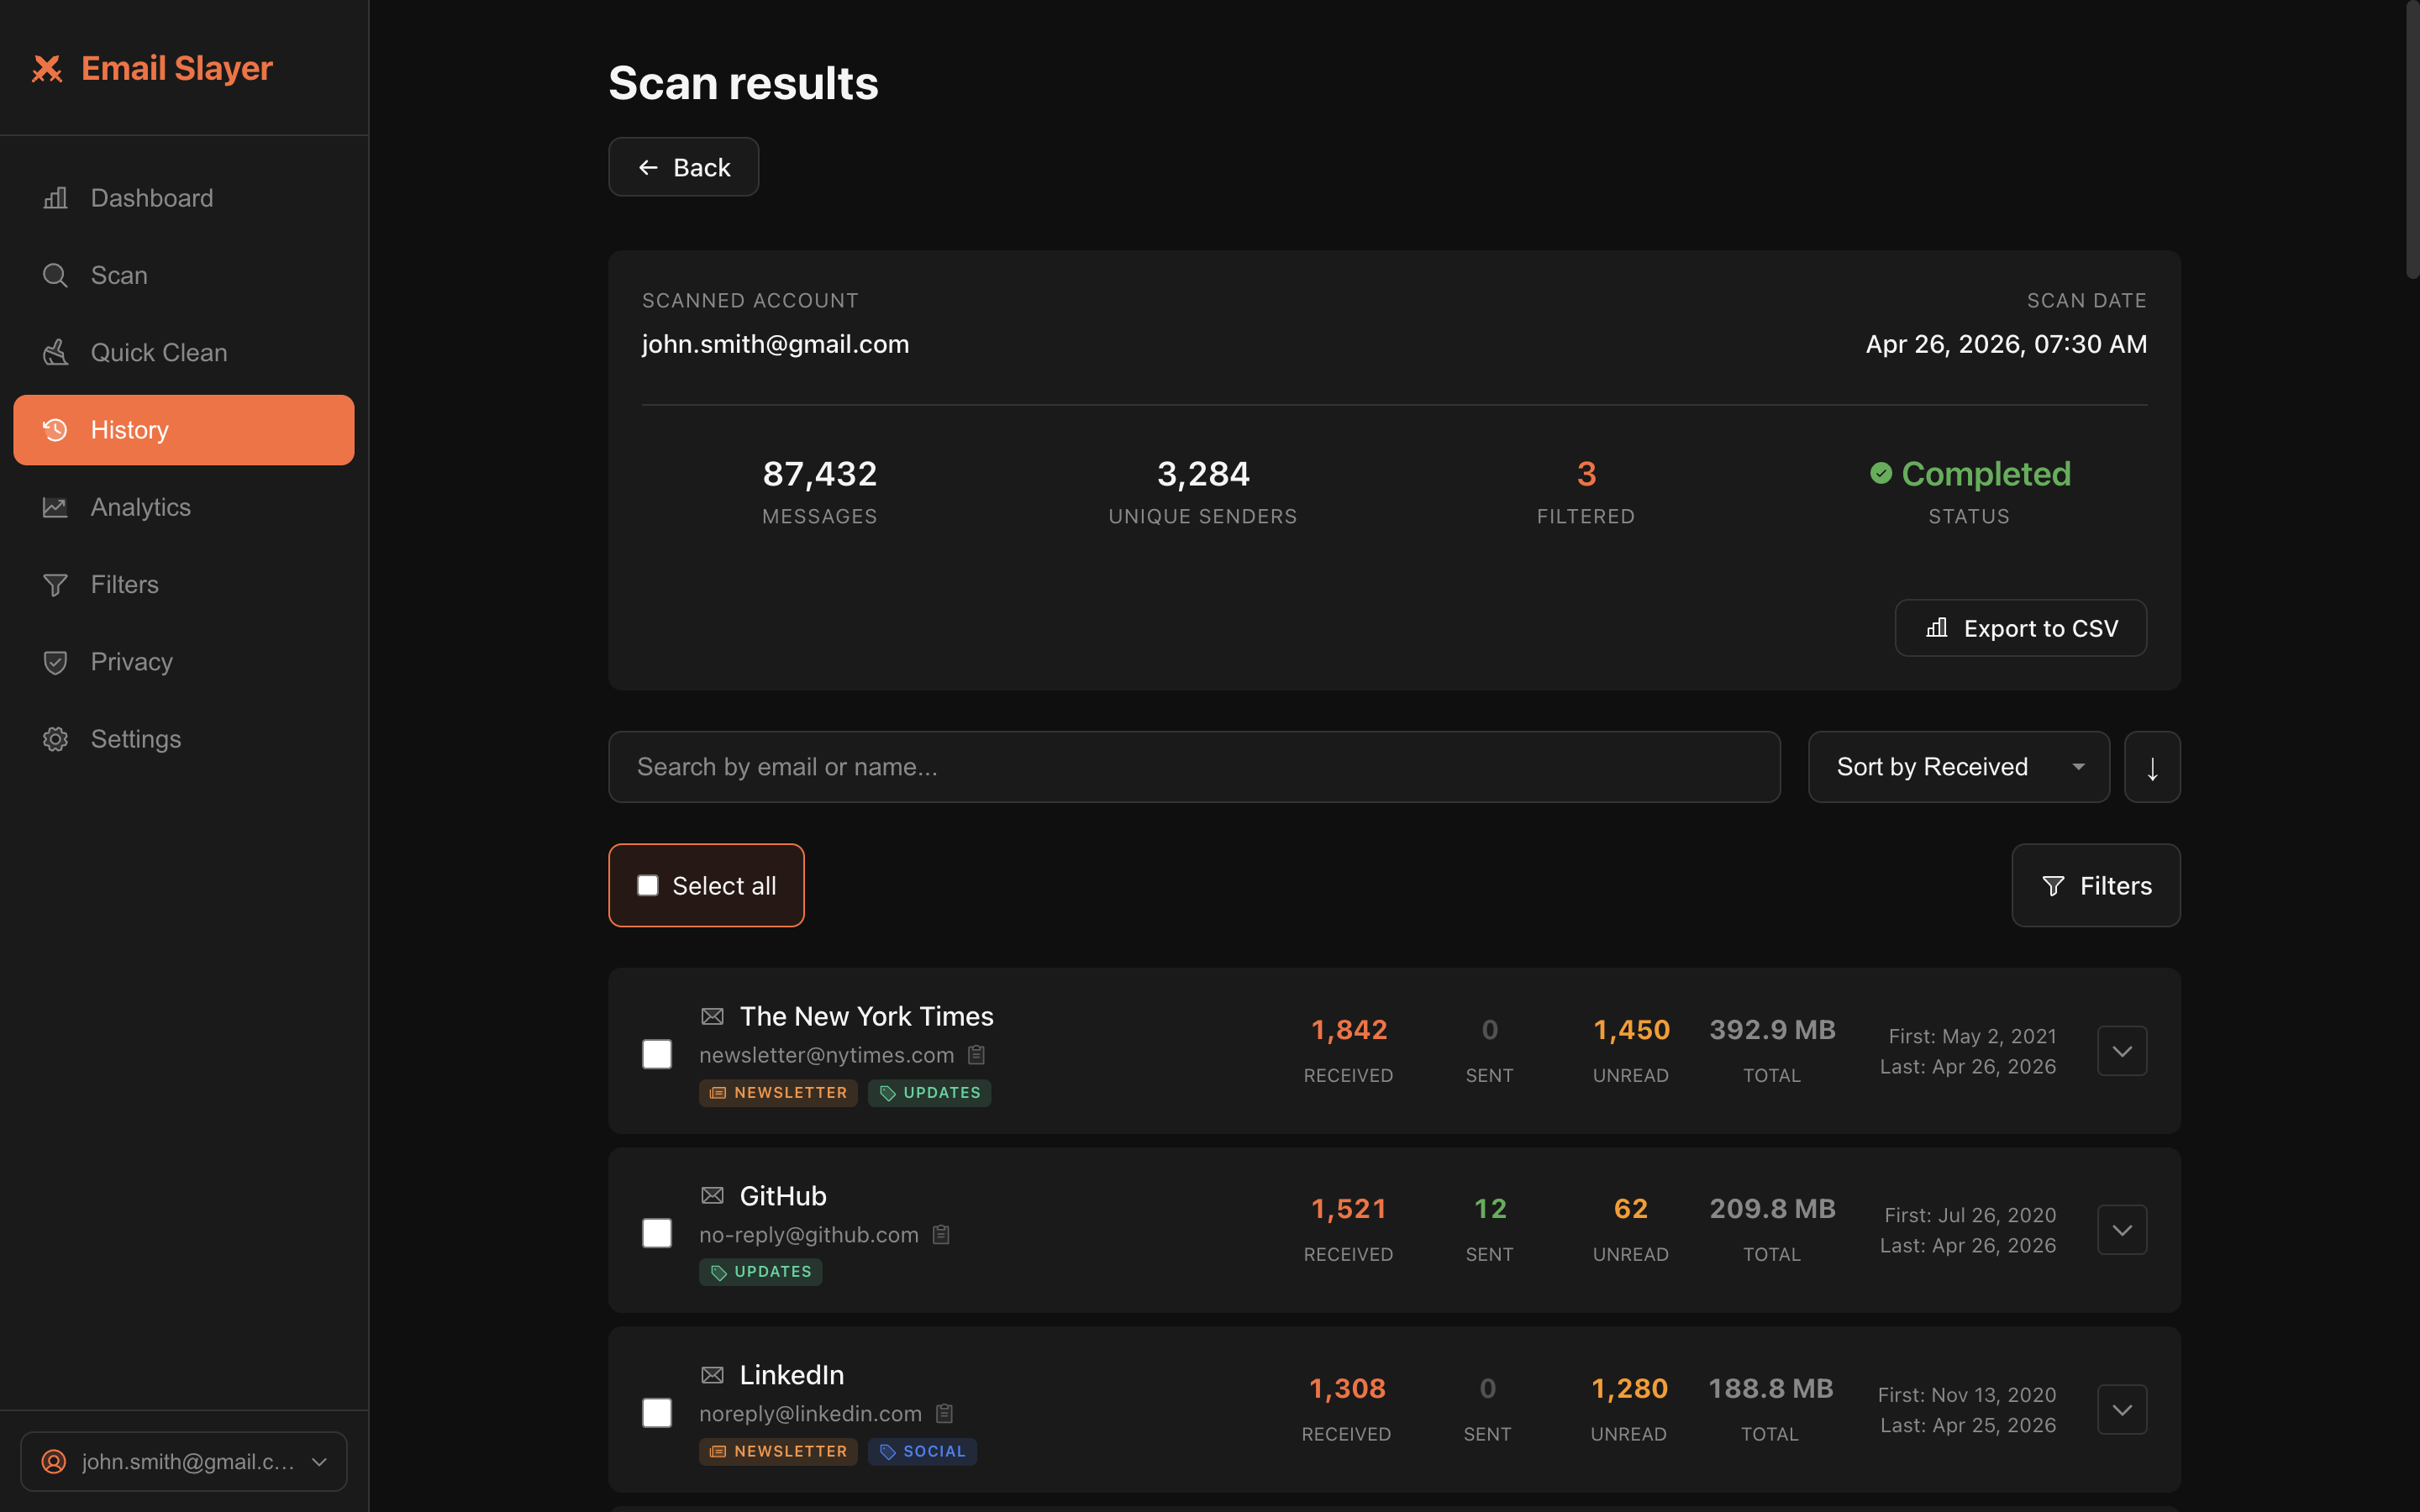This screenshot has height=1512, width=2420.
Task: Click the GitHub sender name
Action: [783, 1196]
